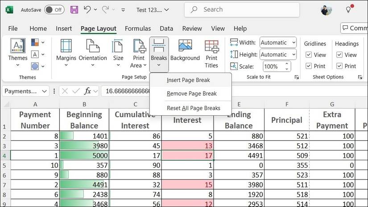Viewport: 368px width, 207px height.
Task: Click the Beginning Balance cell showing 357
Action: (x=84, y=165)
